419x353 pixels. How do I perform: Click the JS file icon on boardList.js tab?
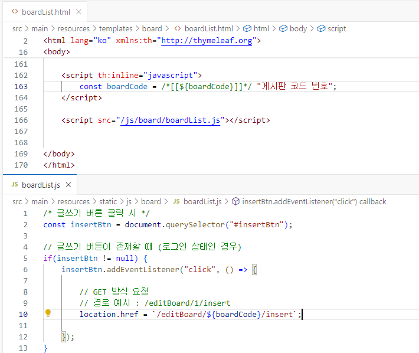coord(15,184)
